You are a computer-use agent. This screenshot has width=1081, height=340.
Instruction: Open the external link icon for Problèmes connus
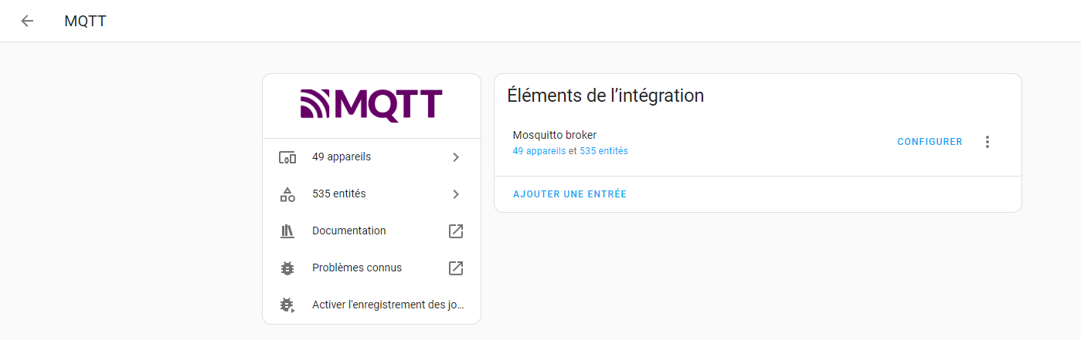click(456, 268)
